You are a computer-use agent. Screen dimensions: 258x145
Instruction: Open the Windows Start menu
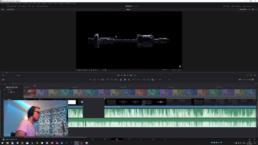coord(2,143)
